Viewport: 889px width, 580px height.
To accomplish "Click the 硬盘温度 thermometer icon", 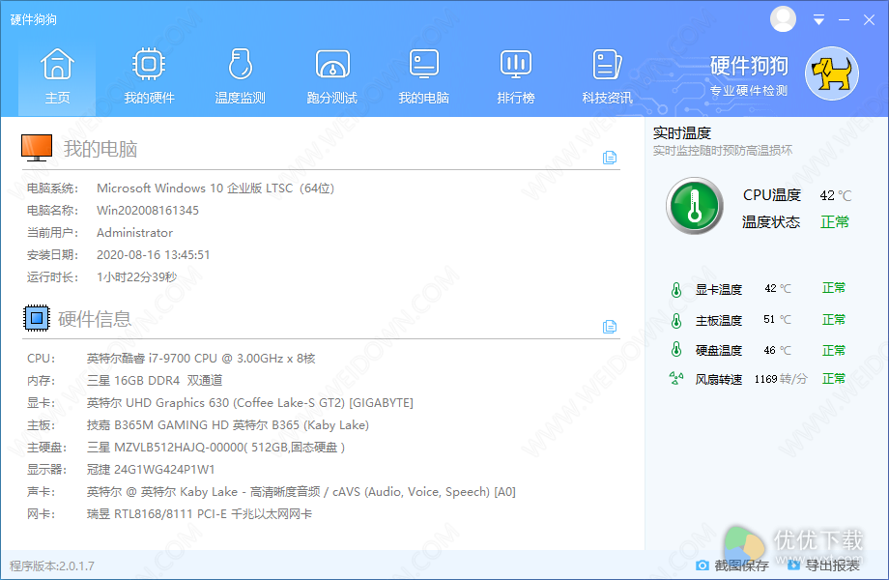I will pyautogui.click(x=676, y=349).
